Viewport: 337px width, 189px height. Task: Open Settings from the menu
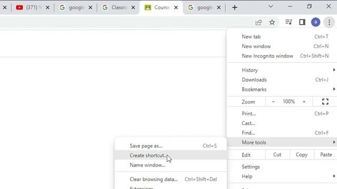(x=282, y=167)
